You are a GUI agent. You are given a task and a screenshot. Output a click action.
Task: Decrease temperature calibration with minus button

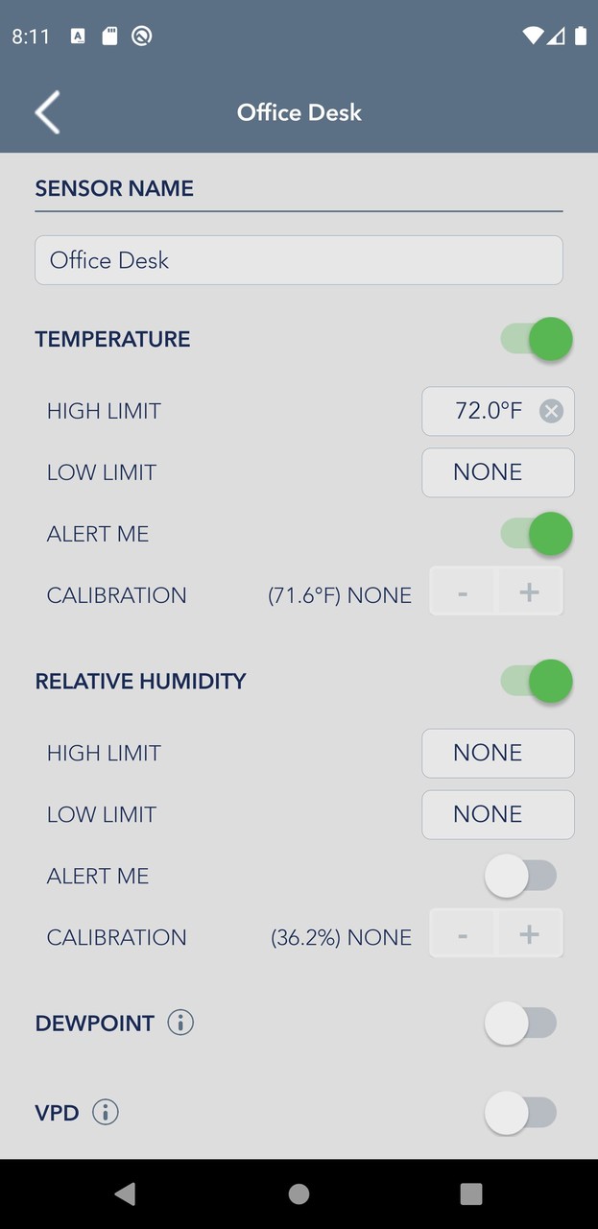coord(462,591)
